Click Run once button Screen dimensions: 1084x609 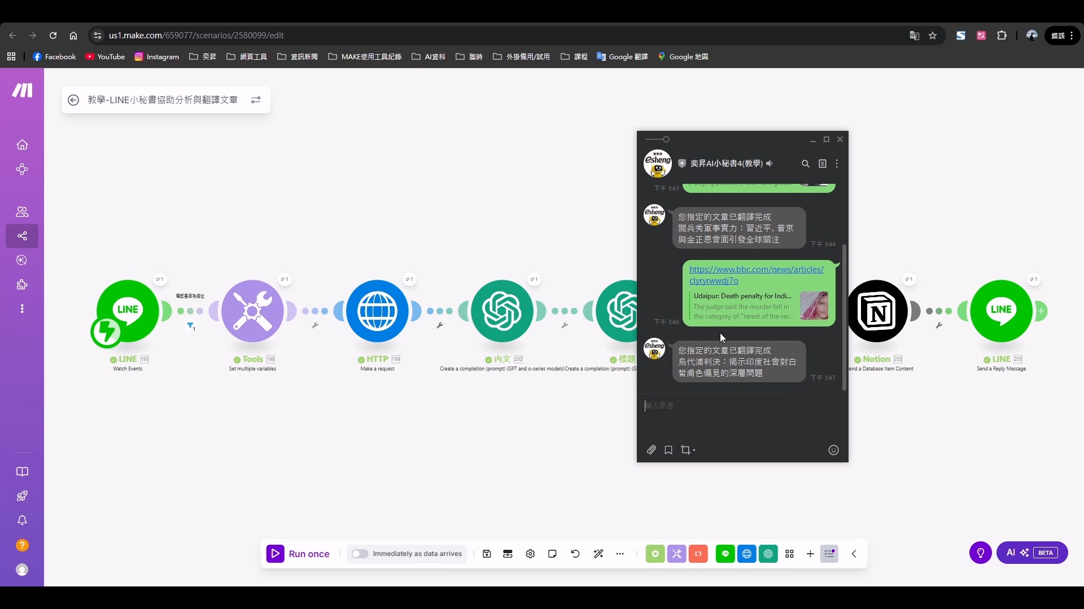point(299,554)
